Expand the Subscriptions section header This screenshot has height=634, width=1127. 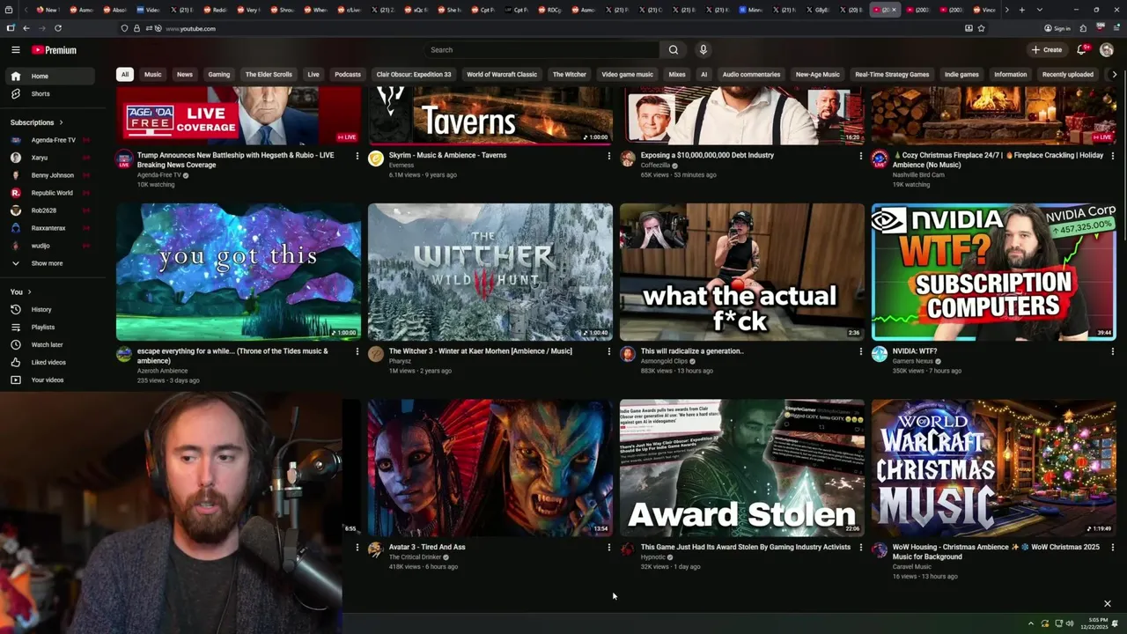coord(36,122)
